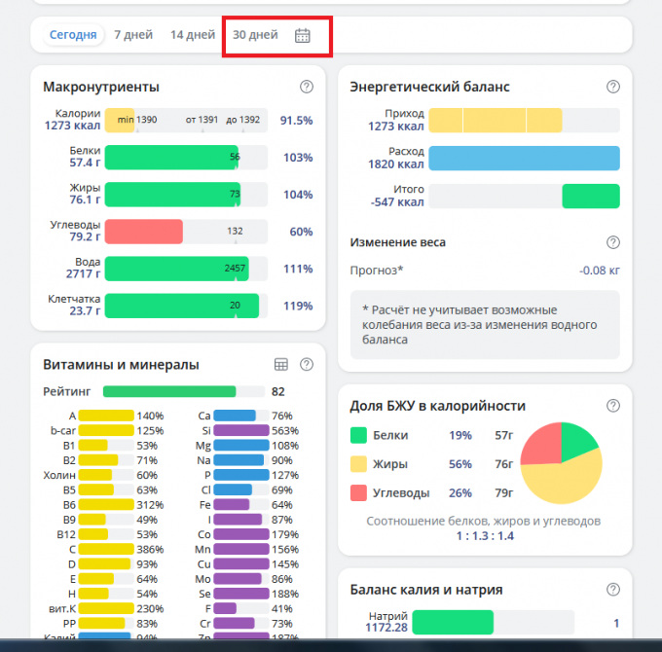662x652 pixels.
Task: Choose the 30 дней period
Action: [255, 35]
